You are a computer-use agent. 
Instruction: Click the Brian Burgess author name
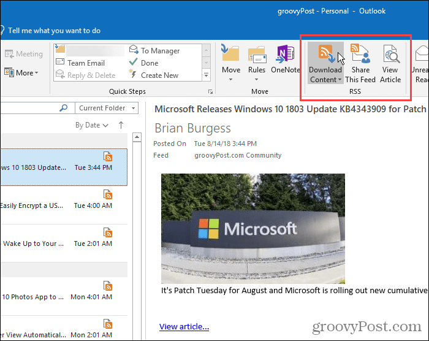point(192,128)
